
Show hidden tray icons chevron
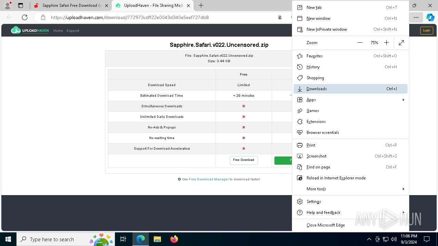[369, 239]
